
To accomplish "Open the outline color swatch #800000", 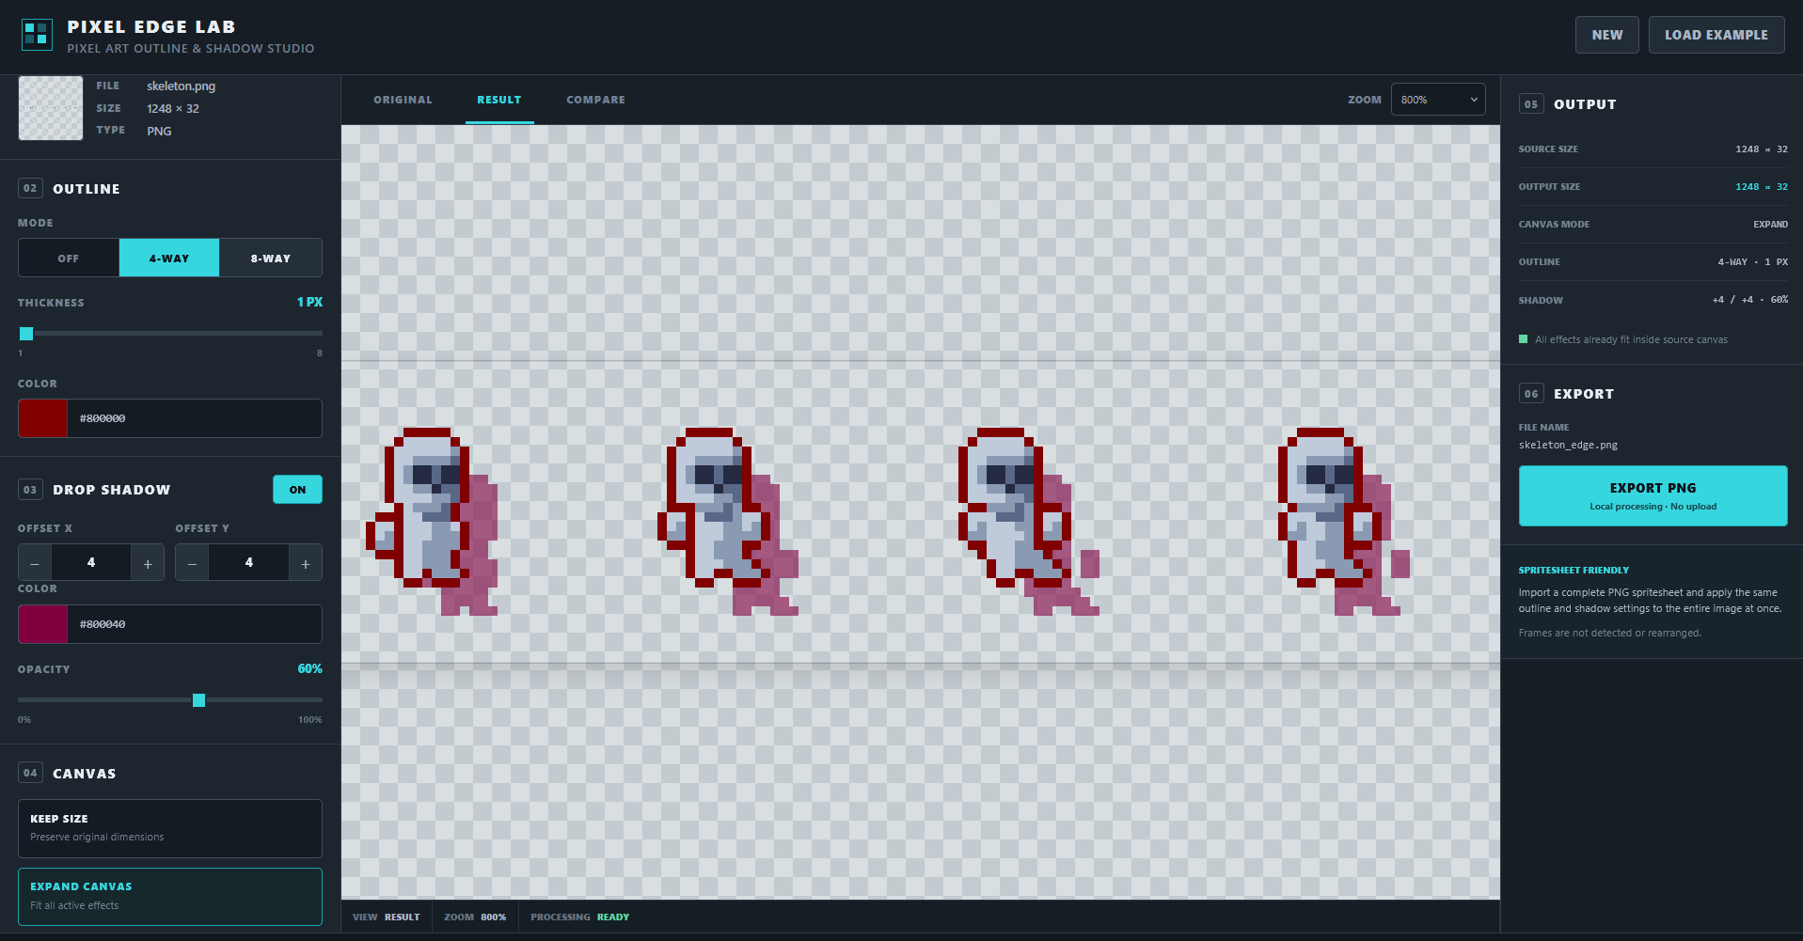I will [x=42, y=418].
